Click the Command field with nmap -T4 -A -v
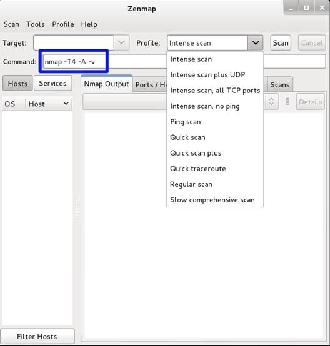Image resolution: width=330 pixels, height=346 pixels. (184, 62)
